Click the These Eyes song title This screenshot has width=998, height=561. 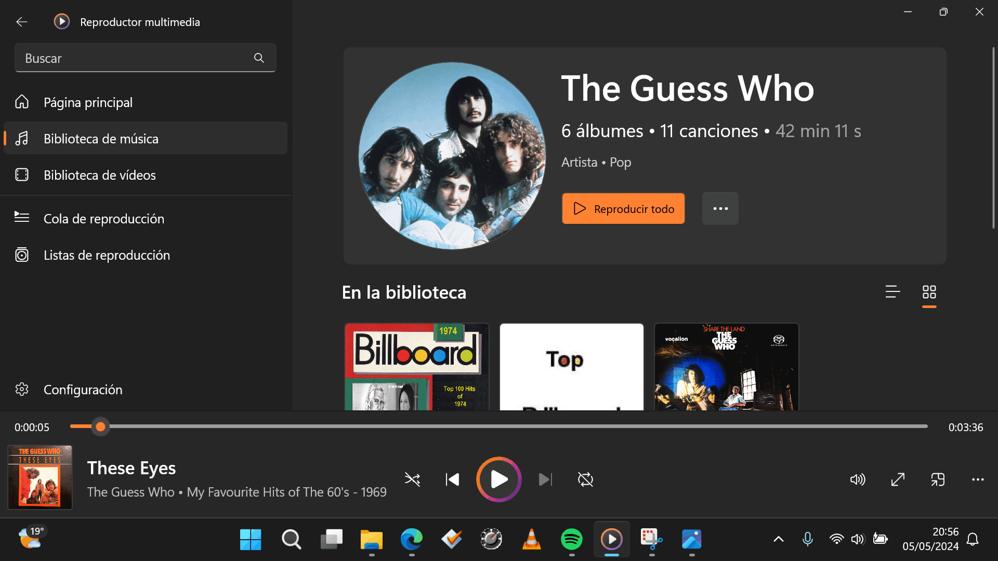coord(132,468)
